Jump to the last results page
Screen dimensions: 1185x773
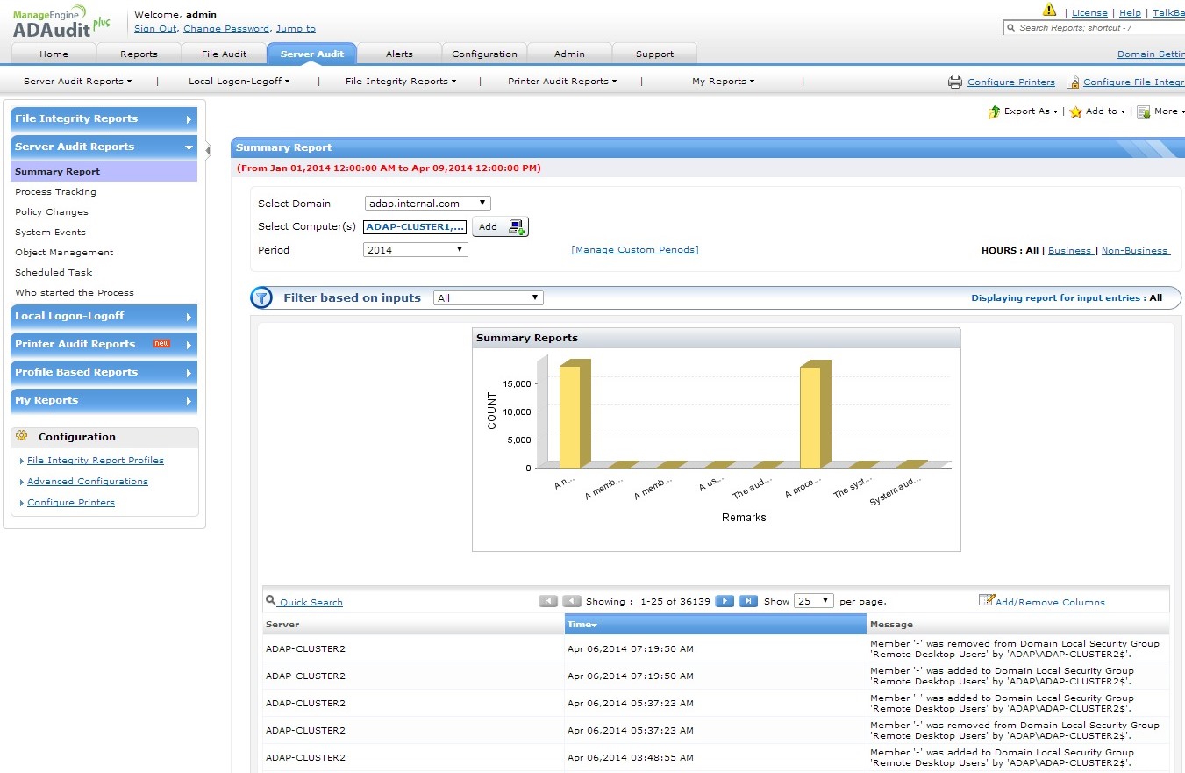[x=748, y=601]
